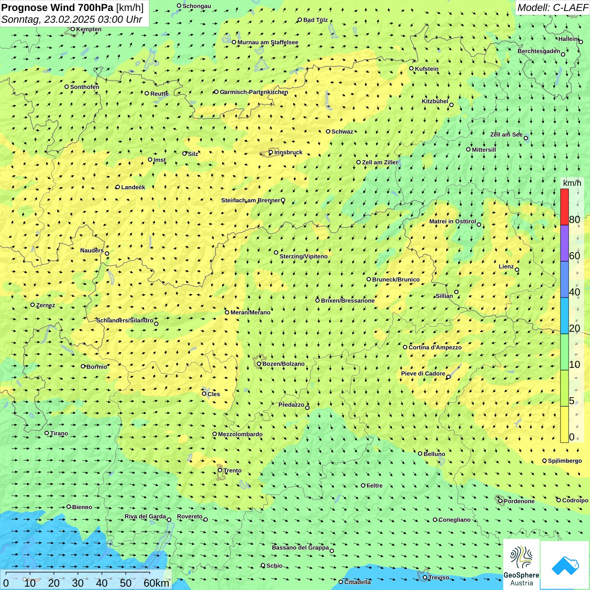Click the 'Modell: C-LAEF' label

(552, 8)
